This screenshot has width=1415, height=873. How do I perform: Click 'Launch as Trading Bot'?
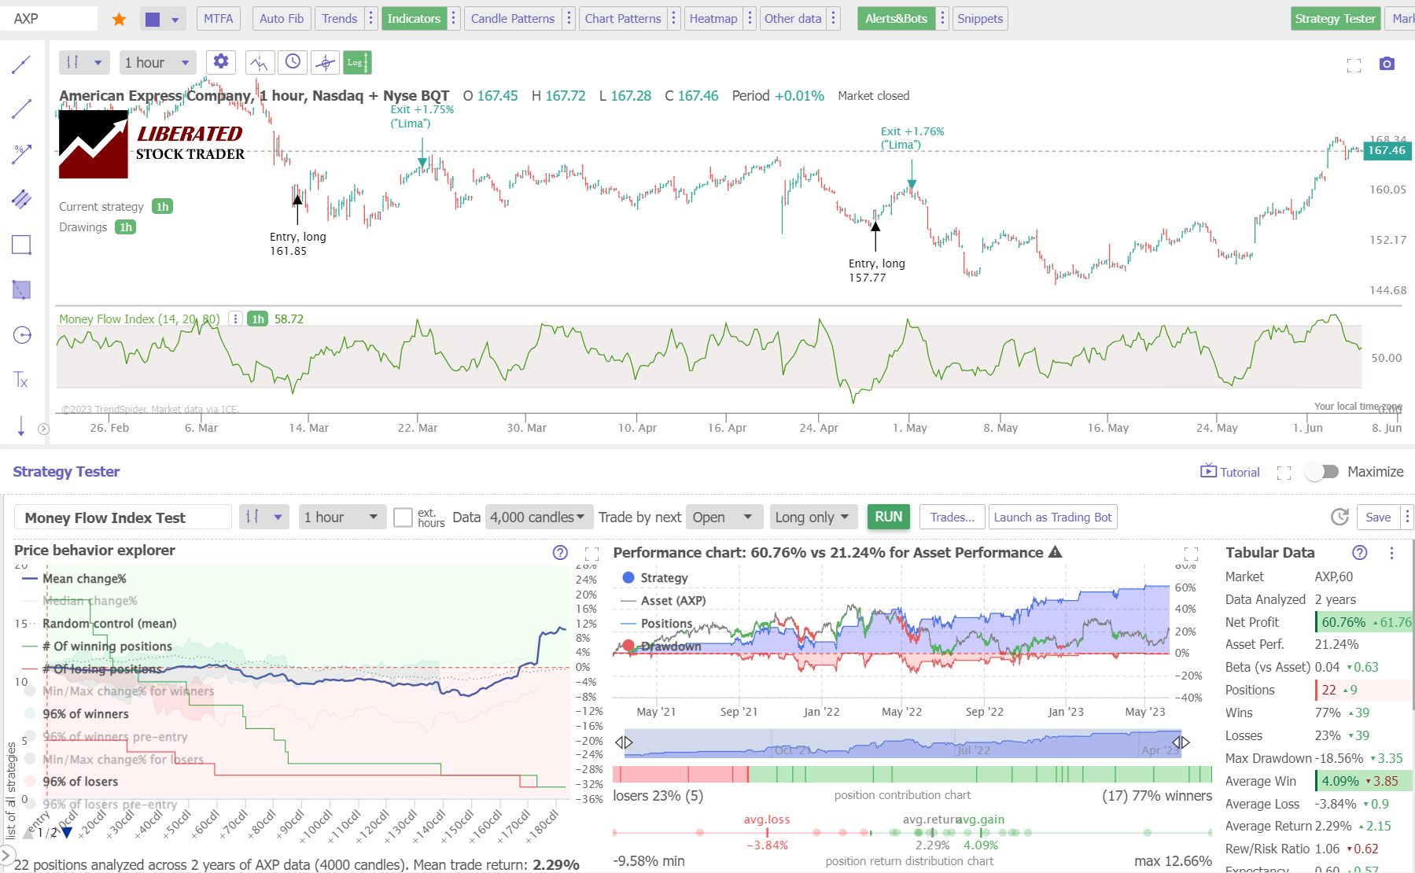(1052, 517)
